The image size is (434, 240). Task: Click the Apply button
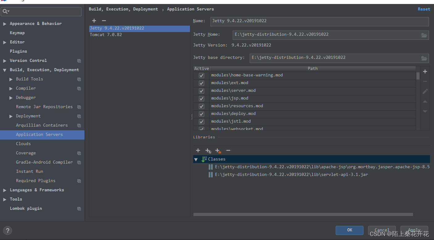414,230
